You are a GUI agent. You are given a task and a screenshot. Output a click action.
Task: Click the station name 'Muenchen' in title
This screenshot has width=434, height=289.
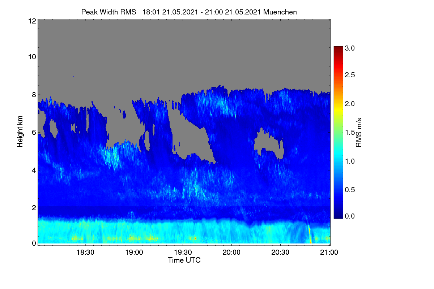point(280,12)
